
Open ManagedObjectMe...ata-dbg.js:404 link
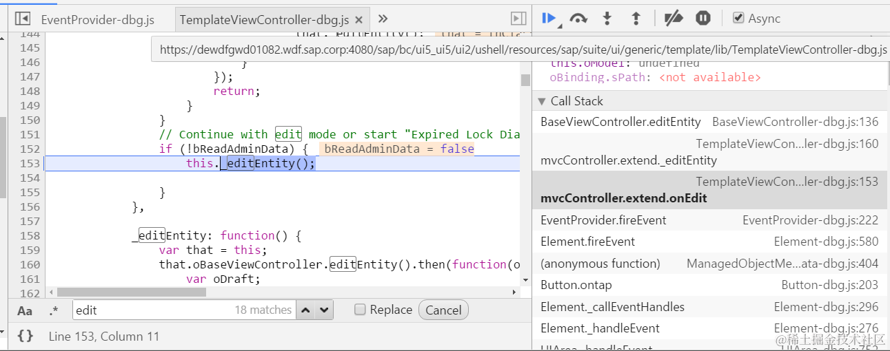click(782, 264)
